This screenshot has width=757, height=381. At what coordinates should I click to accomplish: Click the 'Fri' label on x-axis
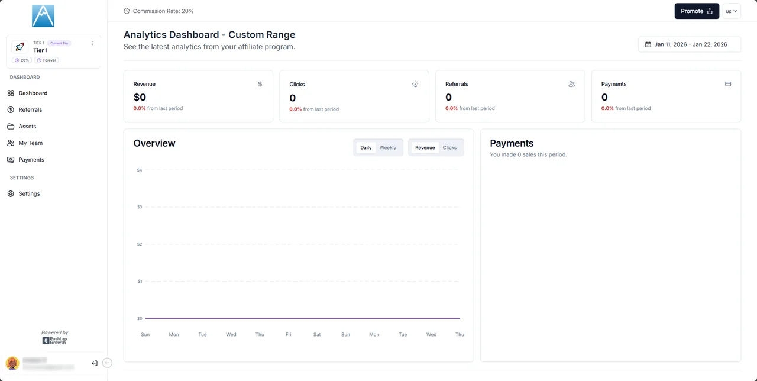[x=288, y=335]
